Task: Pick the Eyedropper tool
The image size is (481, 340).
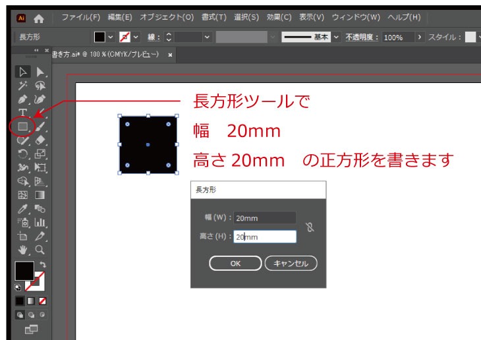Action: [x=22, y=209]
